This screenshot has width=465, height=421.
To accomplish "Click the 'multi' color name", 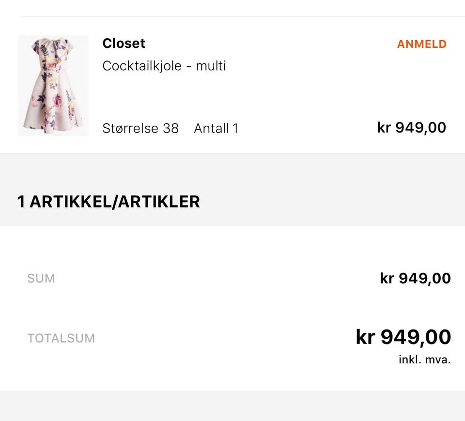I will tap(211, 66).
